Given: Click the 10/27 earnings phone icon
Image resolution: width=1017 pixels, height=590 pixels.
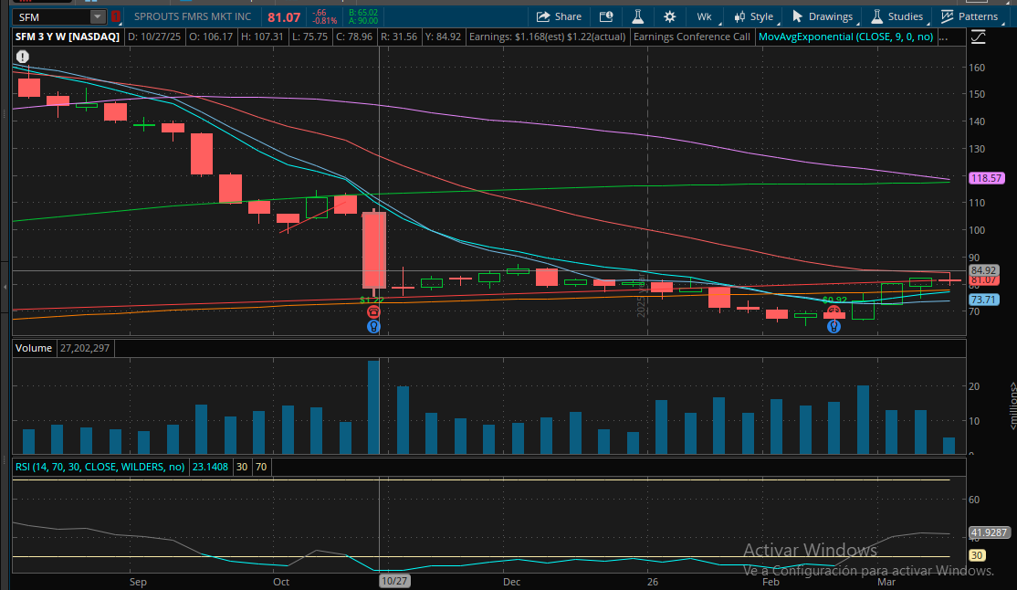Looking at the screenshot, I should 373,312.
